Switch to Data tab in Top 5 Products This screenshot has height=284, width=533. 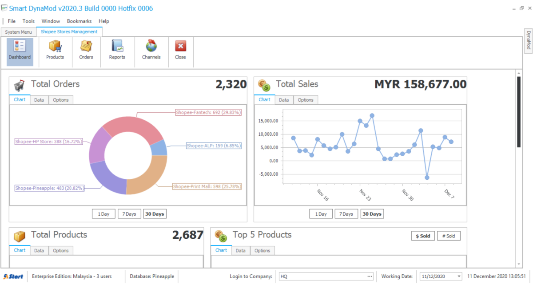coord(241,250)
